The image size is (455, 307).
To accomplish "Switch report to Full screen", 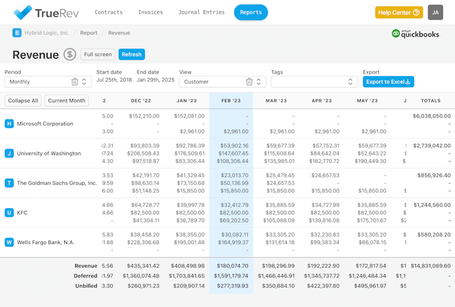I will (98, 54).
